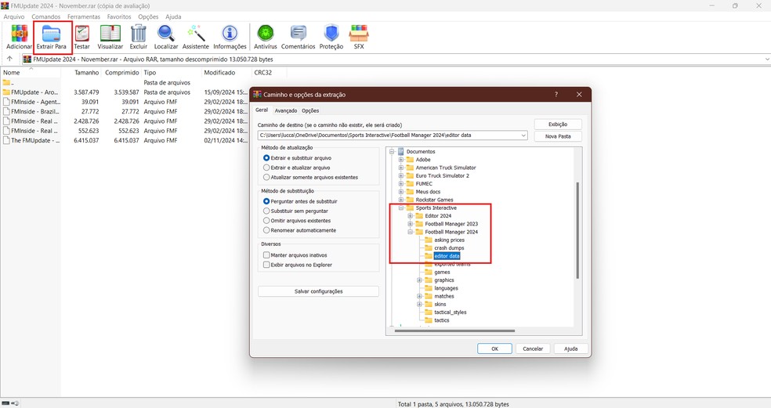Screen dimensions: 771x408
Task: Click the Extrair Para toolbar icon
Action: point(52,36)
